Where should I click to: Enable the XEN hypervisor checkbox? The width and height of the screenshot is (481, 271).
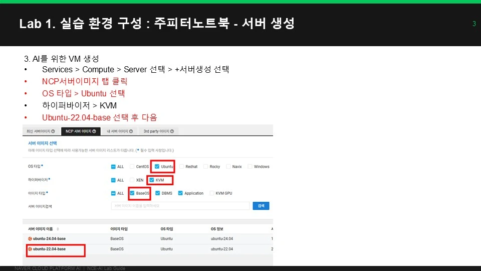(x=132, y=180)
